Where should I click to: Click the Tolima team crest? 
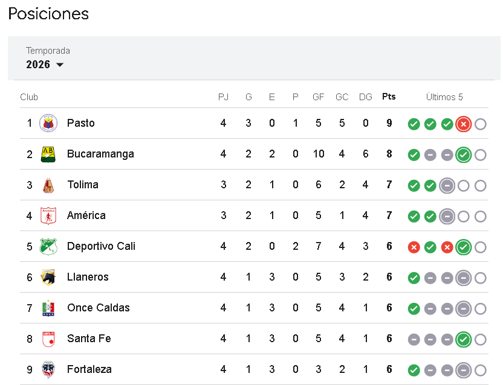click(48, 185)
